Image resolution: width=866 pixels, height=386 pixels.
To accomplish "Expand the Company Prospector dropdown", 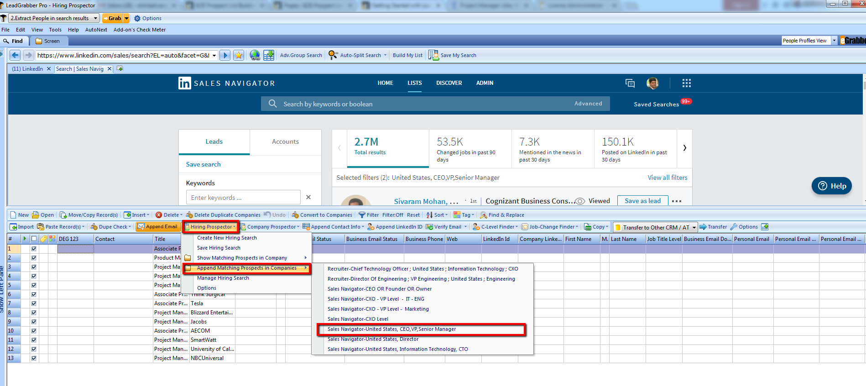I will click(298, 227).
